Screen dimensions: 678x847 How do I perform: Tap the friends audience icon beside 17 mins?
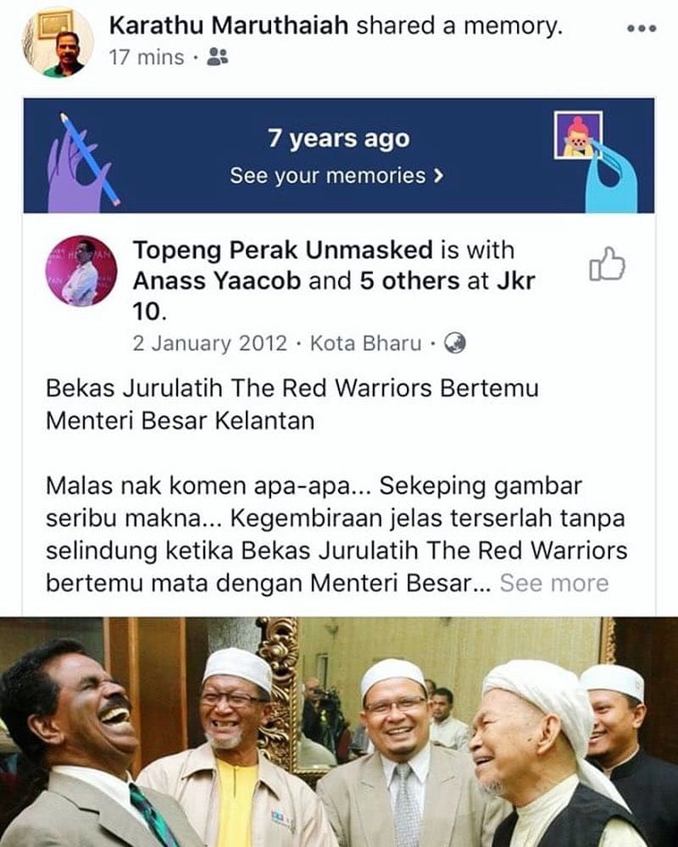[x=217, y=57]
